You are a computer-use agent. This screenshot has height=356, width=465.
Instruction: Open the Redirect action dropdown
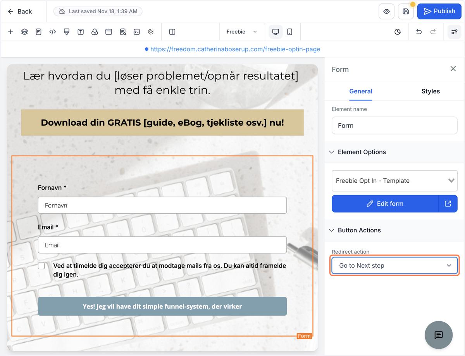coord(394,266)
